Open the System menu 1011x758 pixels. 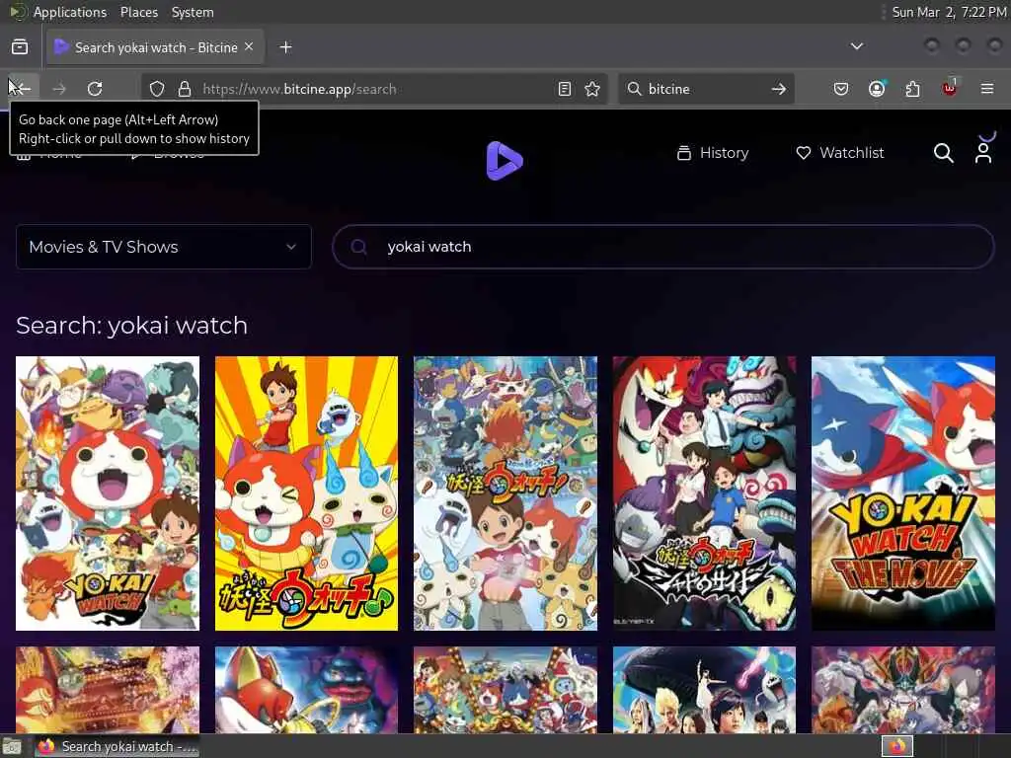click(x=193, y=12)
